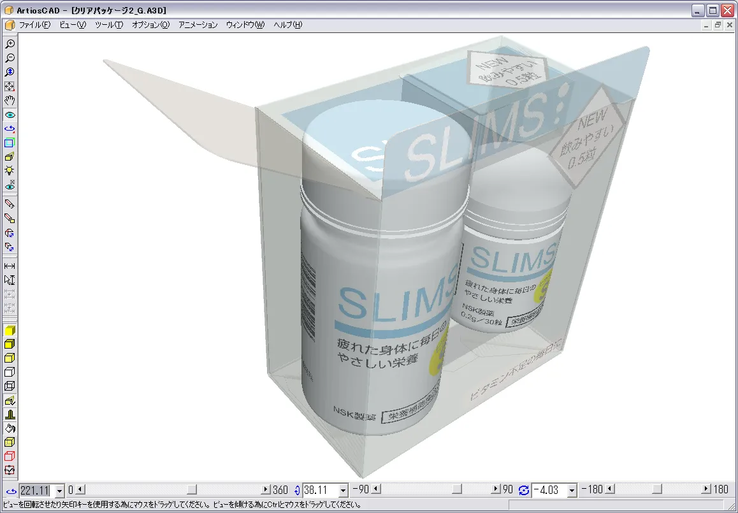The height and width of the screenshot is (513, 738).
Task: Toggle black wireframe cube display mode
Action: coord(10,386)
